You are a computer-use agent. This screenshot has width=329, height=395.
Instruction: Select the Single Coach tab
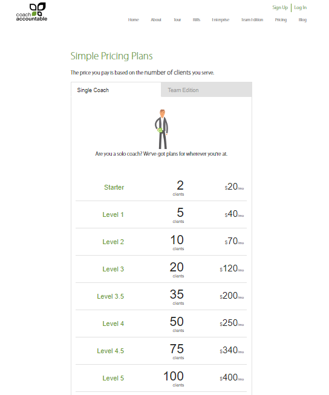[116, 90]
